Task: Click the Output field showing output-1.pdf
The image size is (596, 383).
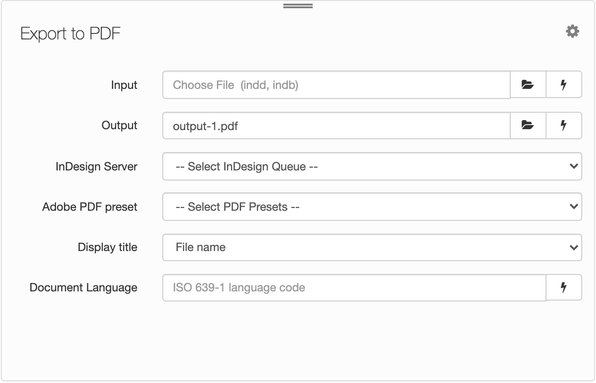Action: point(337,125)
